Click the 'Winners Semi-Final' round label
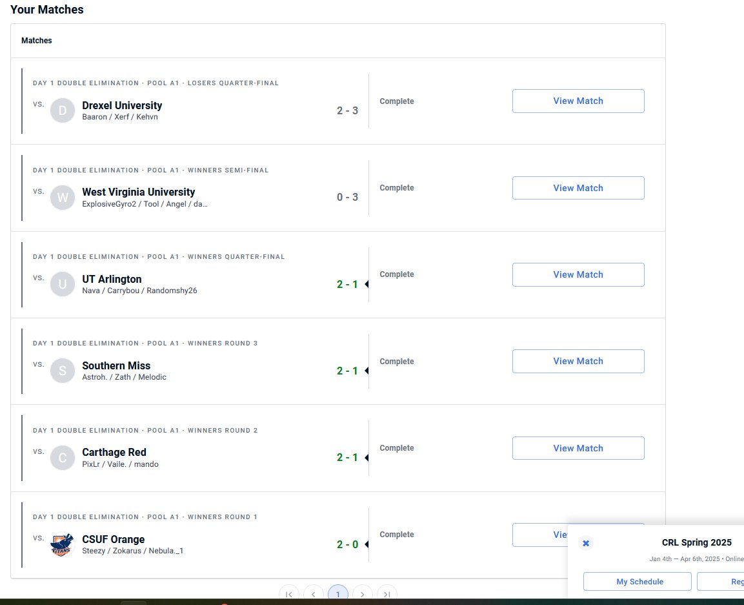 (228, 170)
